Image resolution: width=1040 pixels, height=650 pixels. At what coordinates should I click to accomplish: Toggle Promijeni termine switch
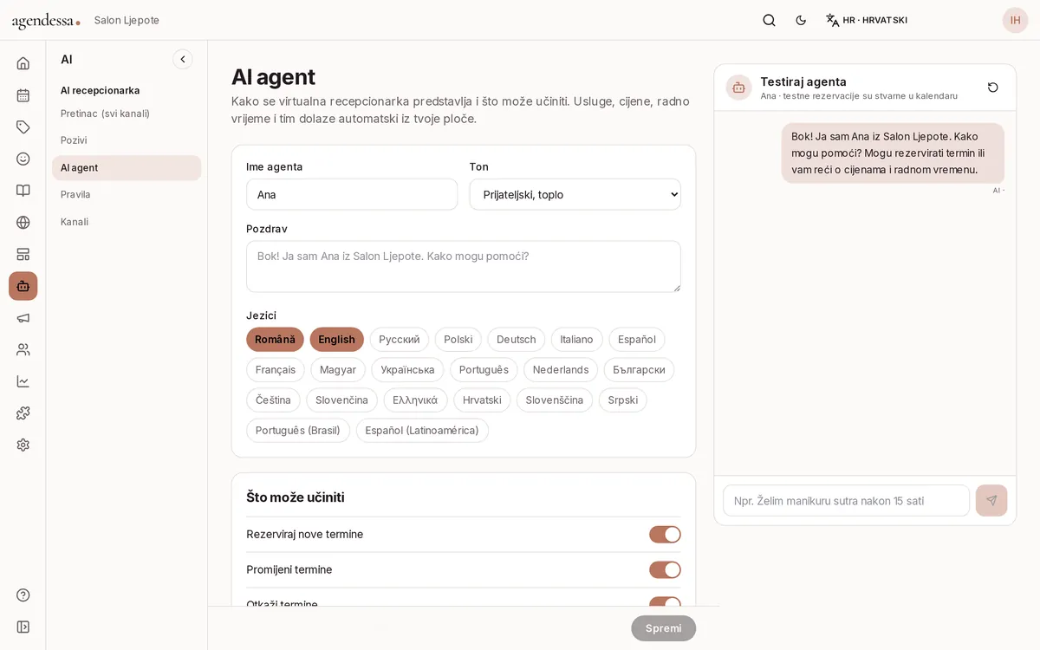coord(665,569)
